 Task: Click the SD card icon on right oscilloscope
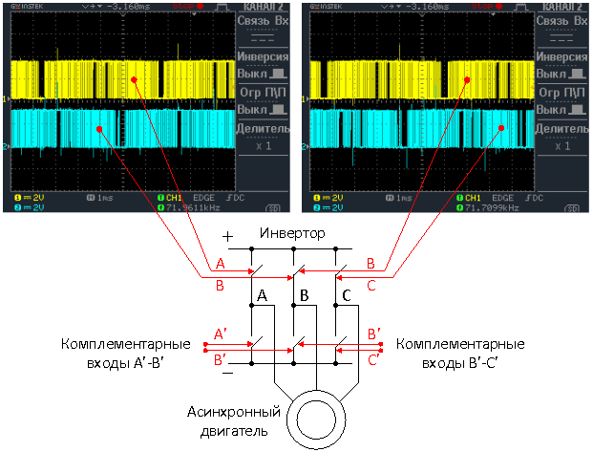click(x=572, y=208)
